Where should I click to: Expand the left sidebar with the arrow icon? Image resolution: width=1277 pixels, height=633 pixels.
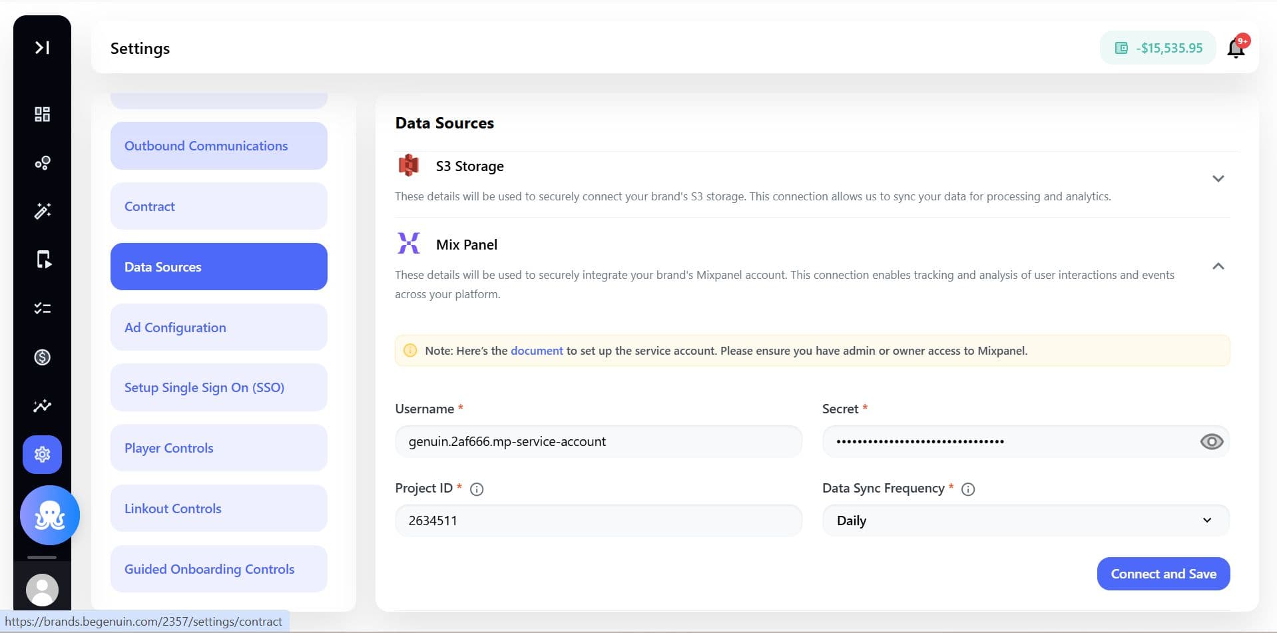click(x=42, y=47)
